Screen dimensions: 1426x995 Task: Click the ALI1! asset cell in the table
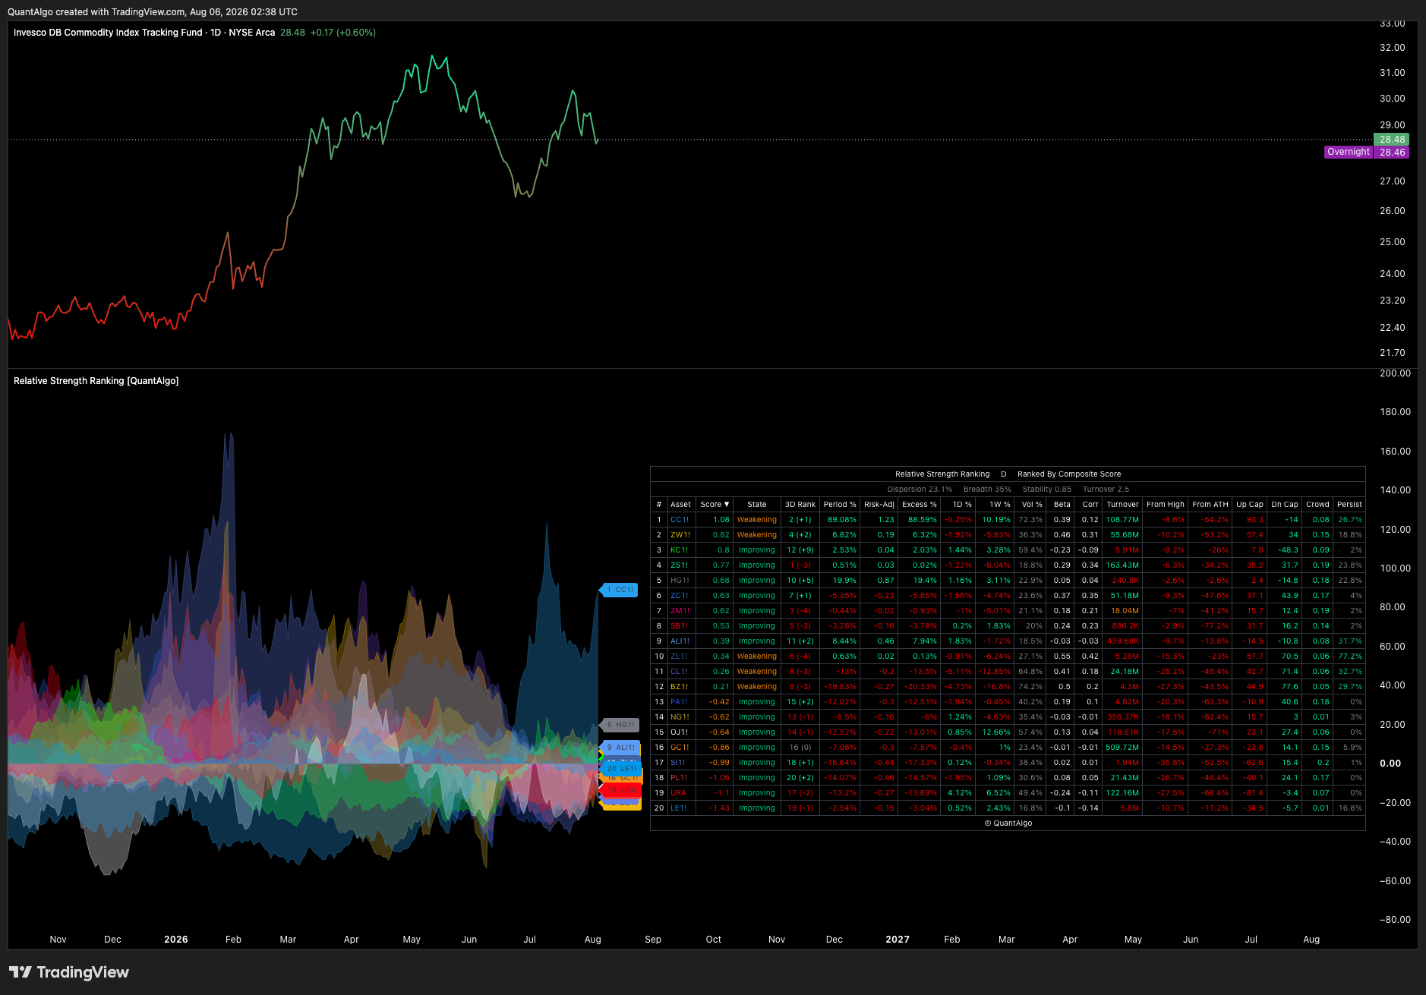[680, 641]
